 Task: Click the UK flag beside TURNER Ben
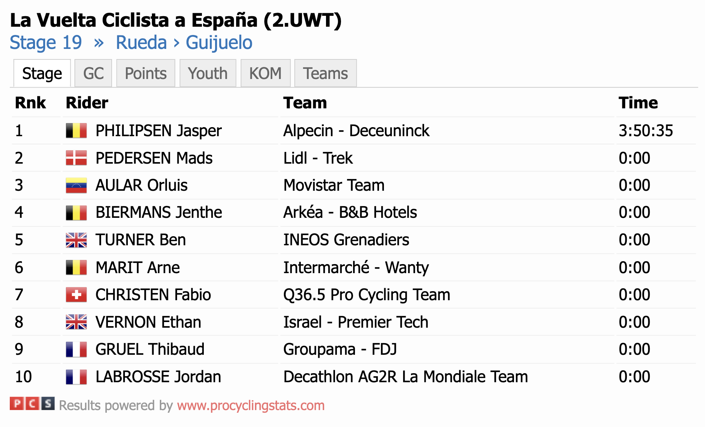(x=76, y=240)
